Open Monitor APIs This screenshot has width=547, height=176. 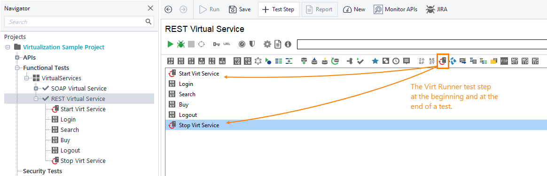[395, 9]
